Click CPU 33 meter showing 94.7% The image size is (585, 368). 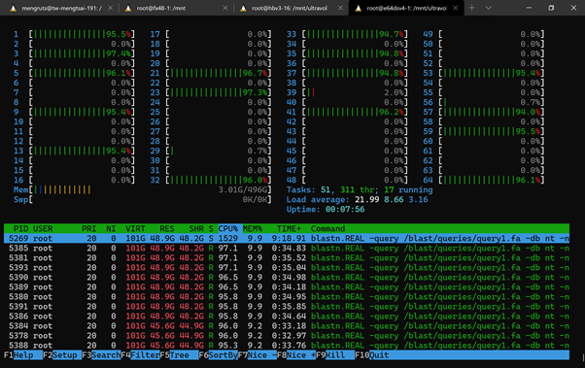click(x=347, y=34)
